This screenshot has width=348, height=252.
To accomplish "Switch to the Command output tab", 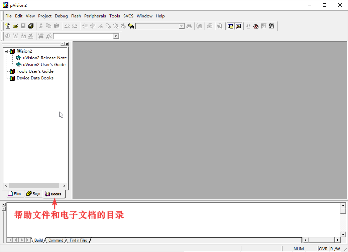I will point(56,240).
